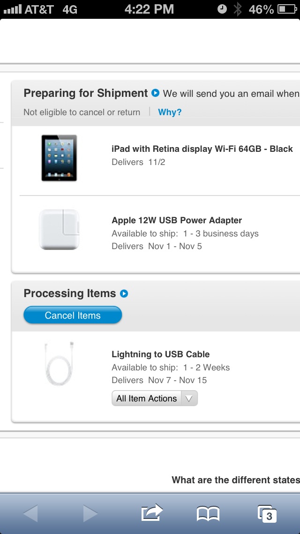Open the black iPad product thumbnail
This screenshot has width=300, height=534.
[59, 158]
